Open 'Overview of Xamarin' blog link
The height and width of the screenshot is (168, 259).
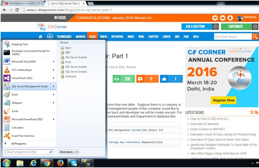pos(204,124)
